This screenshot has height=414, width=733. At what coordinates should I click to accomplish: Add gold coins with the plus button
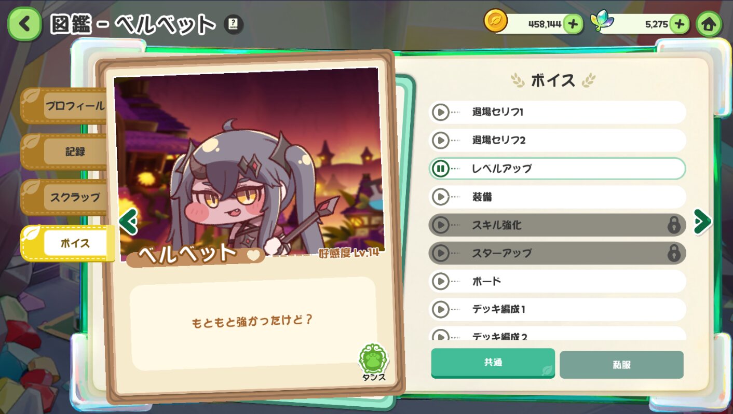[x=573, y=24]
